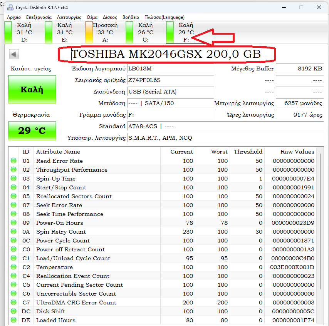The image size is (329, 326).
Task: Click the serial number field Z74PF0L6S
Action: coord(171,80)
